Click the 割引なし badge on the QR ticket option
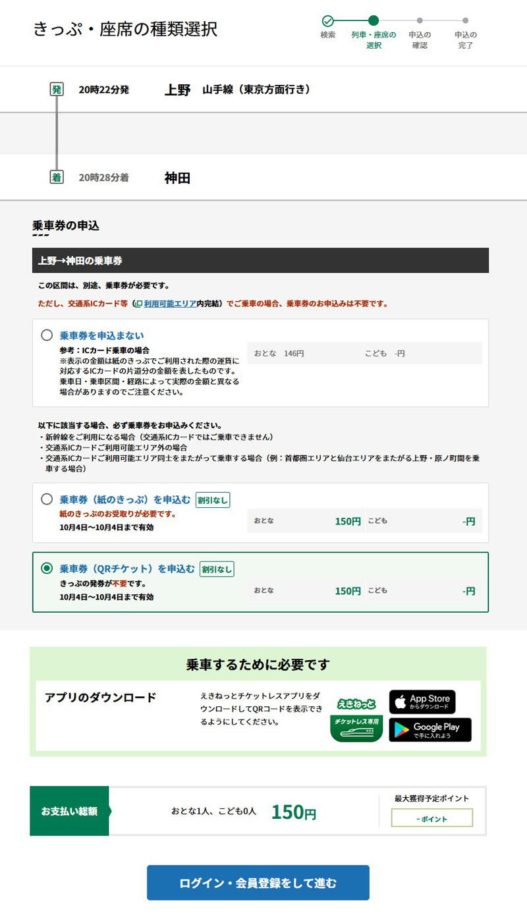 pos(217,569)
